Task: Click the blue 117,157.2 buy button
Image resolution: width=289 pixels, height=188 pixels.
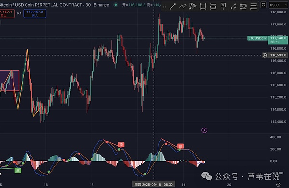Action: pos(35,13)
